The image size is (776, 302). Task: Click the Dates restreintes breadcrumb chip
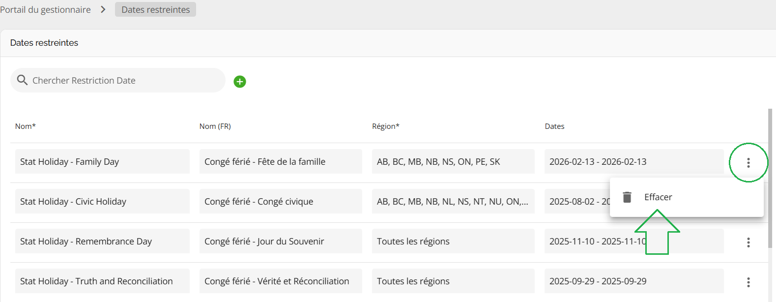[155, 10]
